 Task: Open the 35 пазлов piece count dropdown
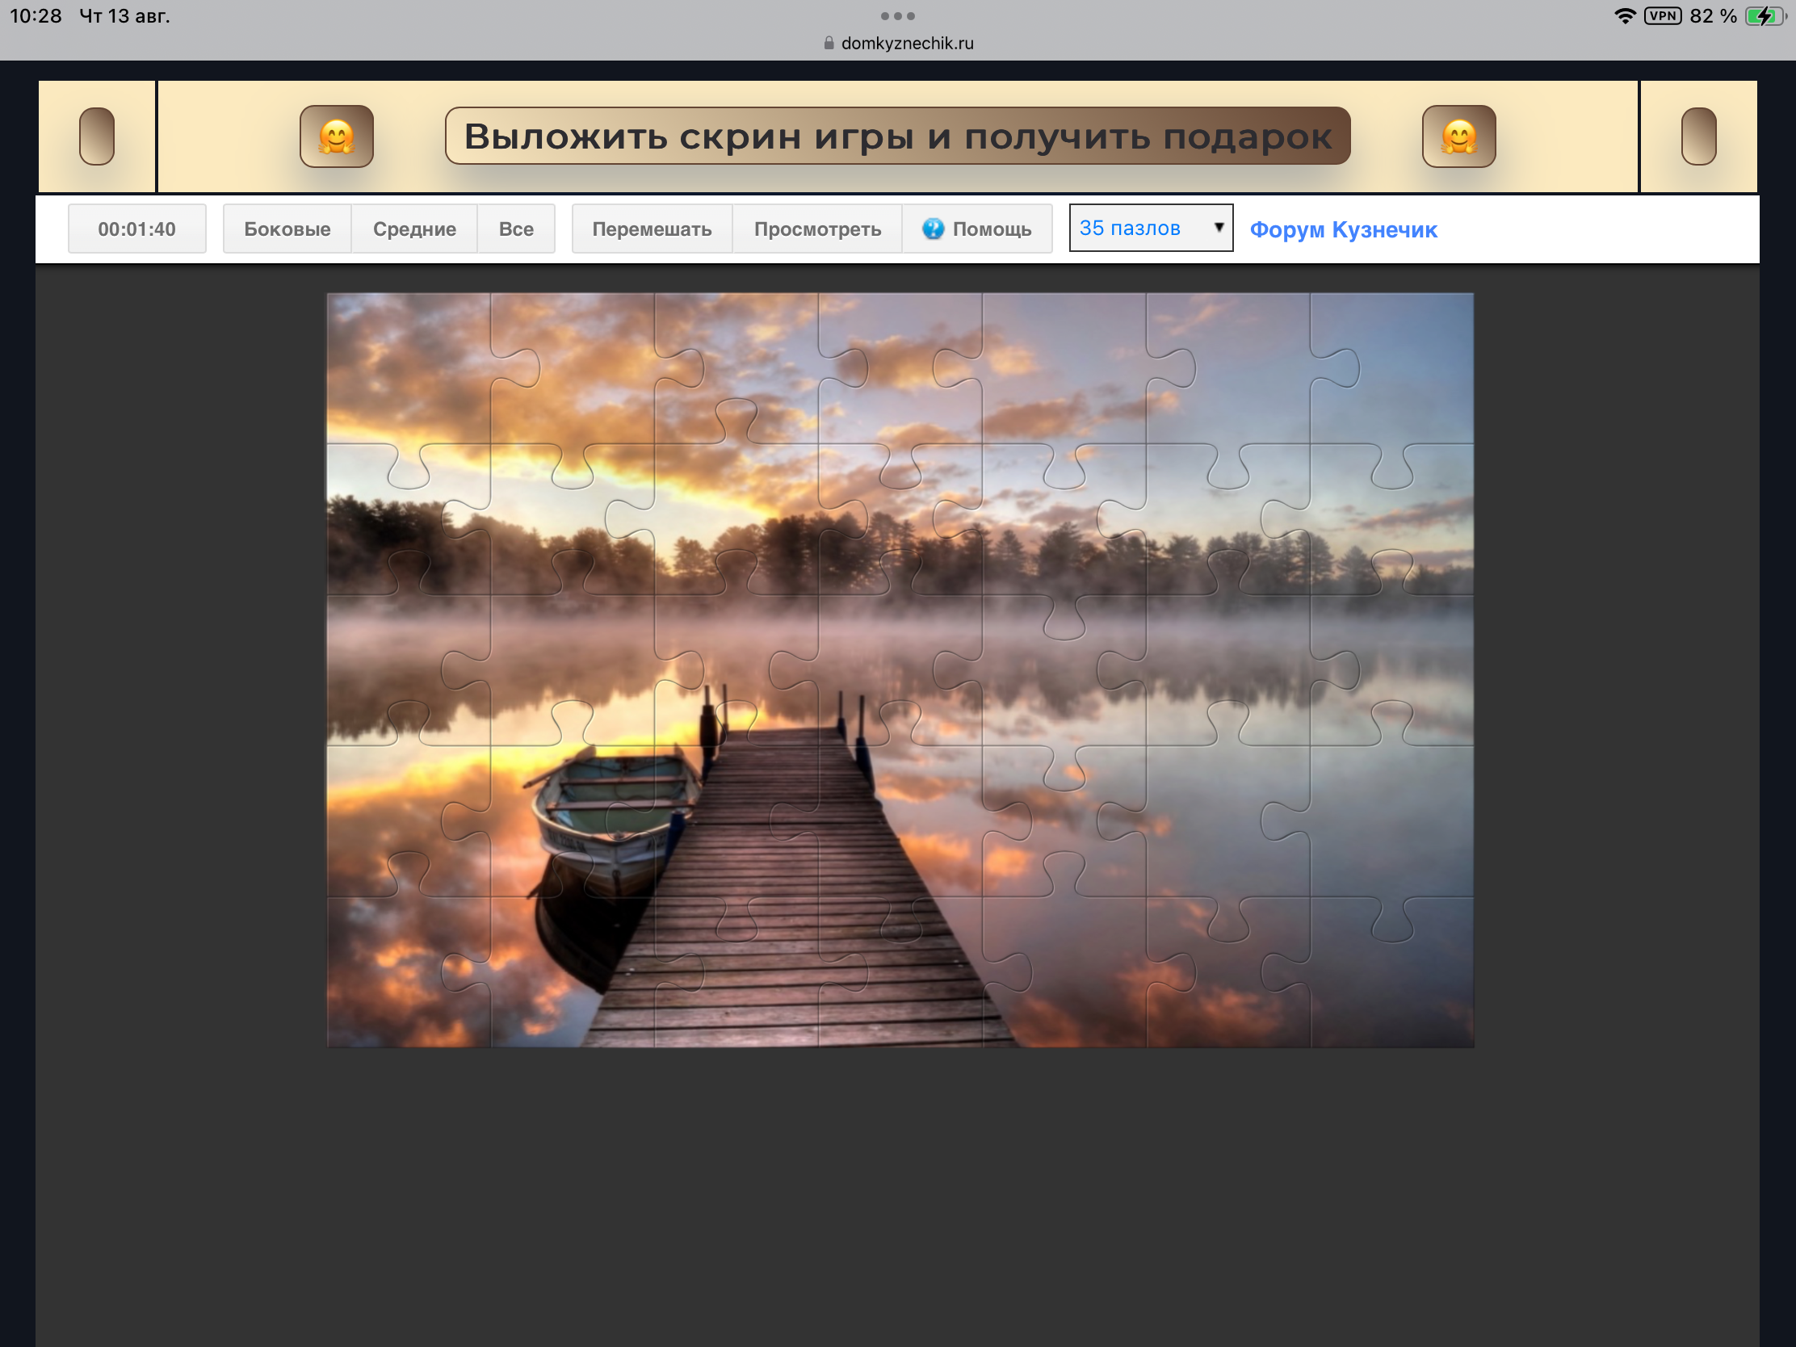pos(1151,229)
